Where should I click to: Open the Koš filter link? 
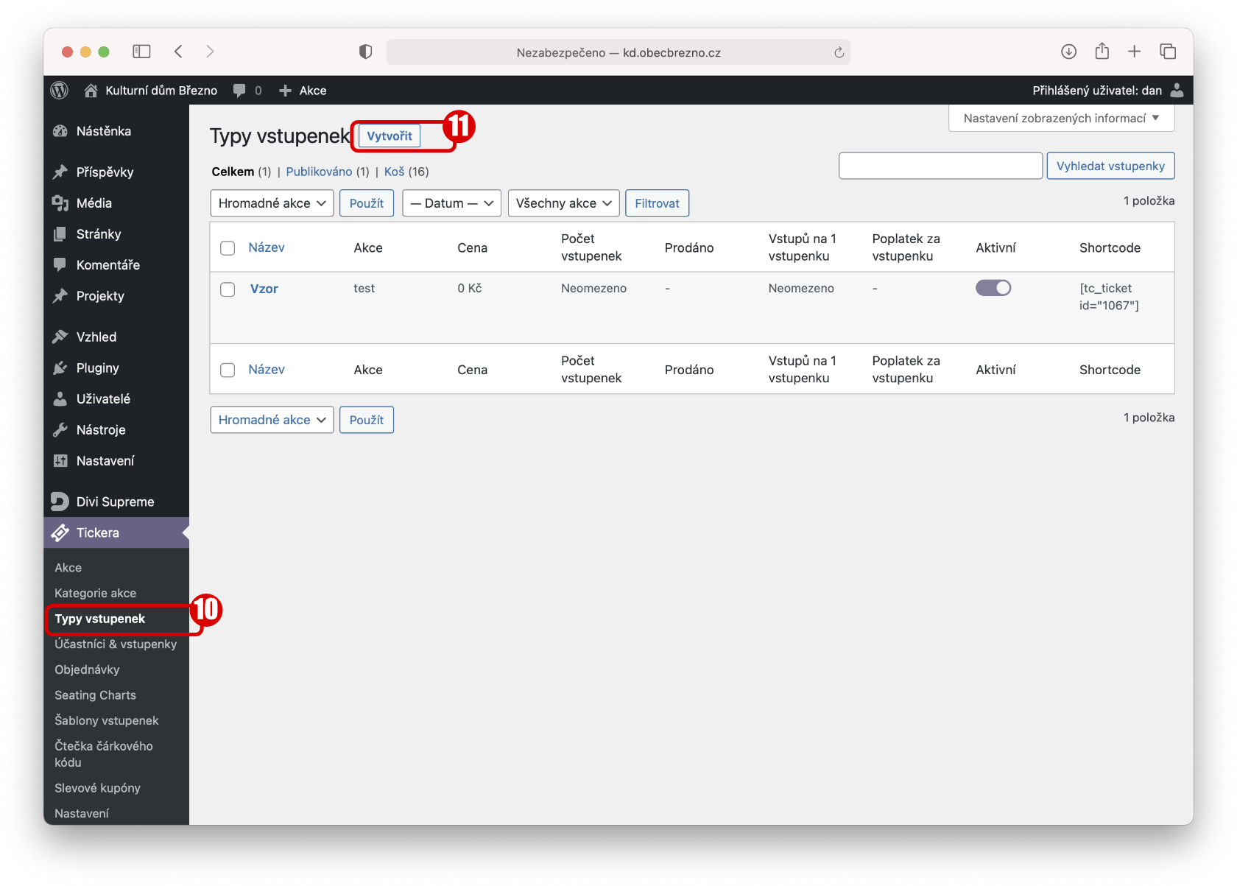click(394, 172)
